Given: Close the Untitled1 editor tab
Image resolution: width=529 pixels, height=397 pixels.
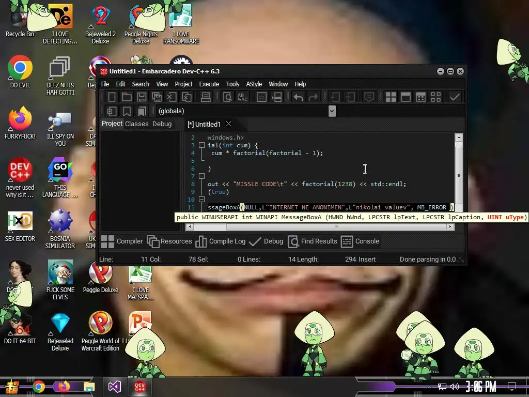Looking at the screenshot, I should point(228,124).
